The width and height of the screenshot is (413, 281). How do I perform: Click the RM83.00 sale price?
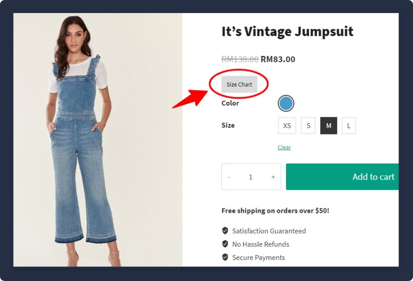point(278,59)
